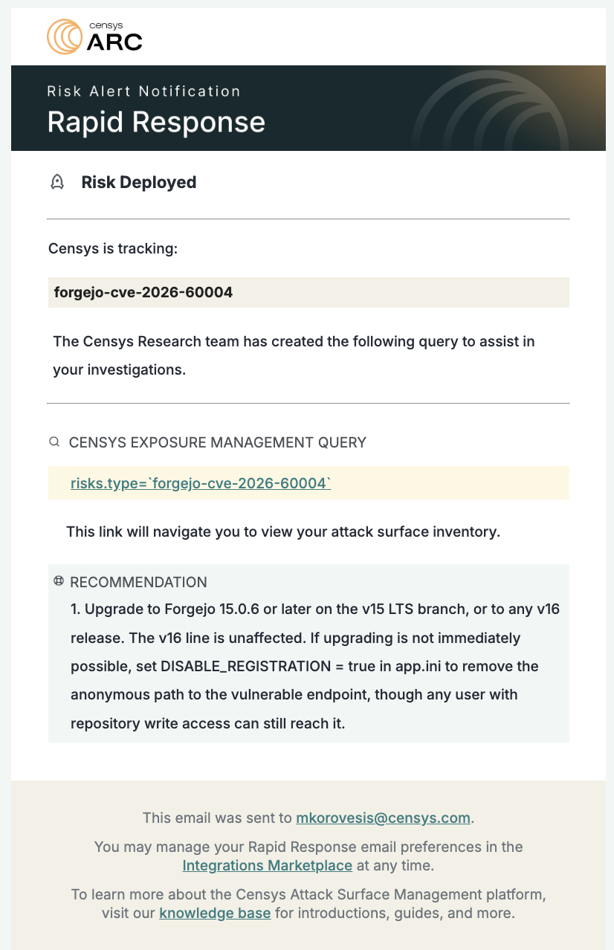Open the Integrations Marketplace link
Image resolution: width=614 pixels, height=950 pixels.
pyautogui.click(x=268, y=865)
